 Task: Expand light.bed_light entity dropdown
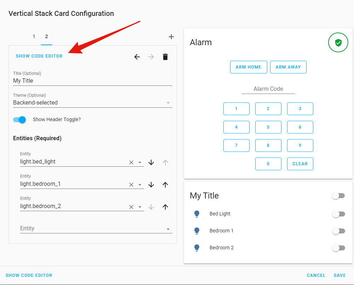click(x=140, y=162)
